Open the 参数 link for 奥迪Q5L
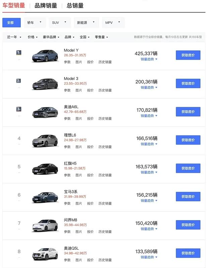The width and height of the screenshot is (208, 268). (67, 260)
